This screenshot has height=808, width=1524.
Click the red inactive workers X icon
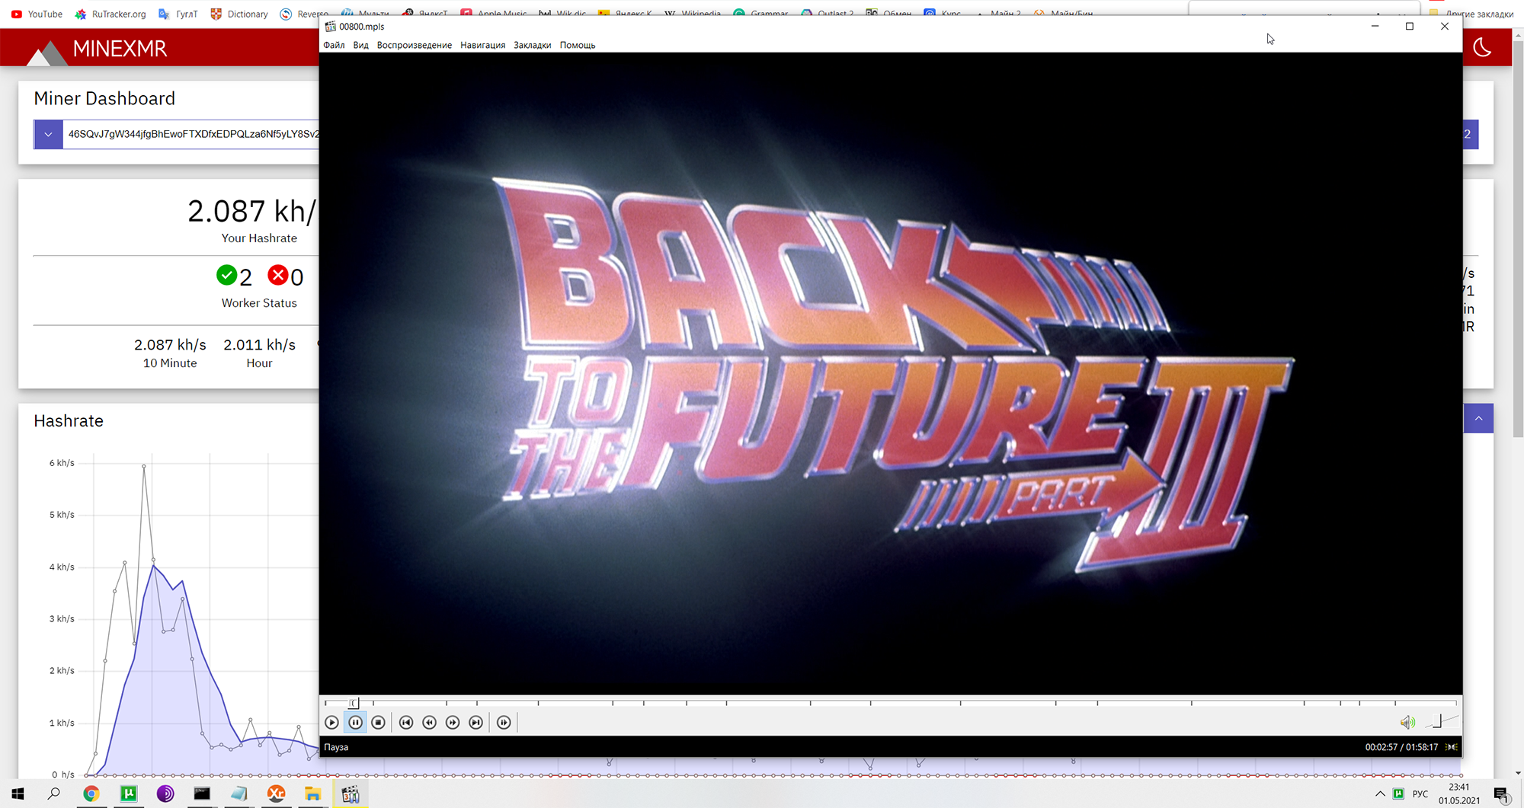click(277, 275)
